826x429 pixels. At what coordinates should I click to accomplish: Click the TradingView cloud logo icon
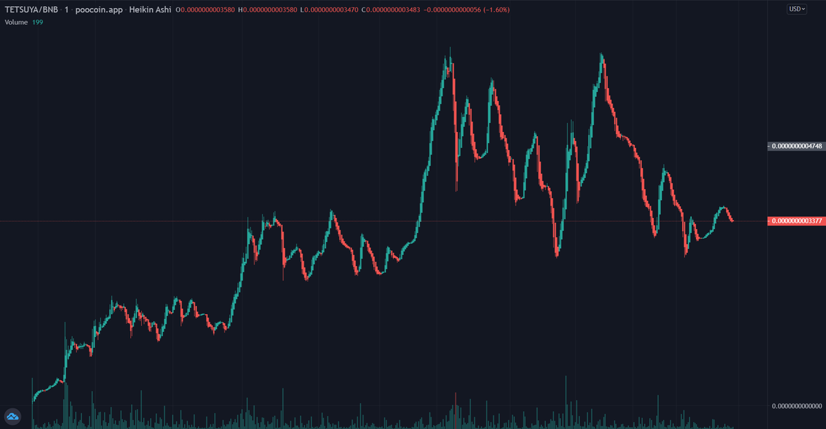tap(13, 417)
